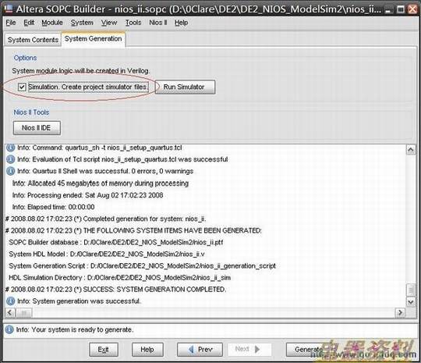Select the System Generation tab
The width and height of the screenshot is (421, 363).
(94, 39)
